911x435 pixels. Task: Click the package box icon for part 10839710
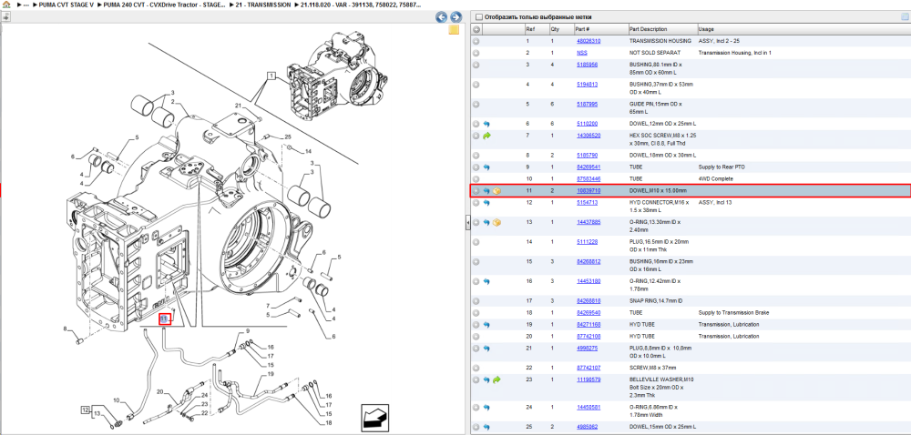(496, 191)
